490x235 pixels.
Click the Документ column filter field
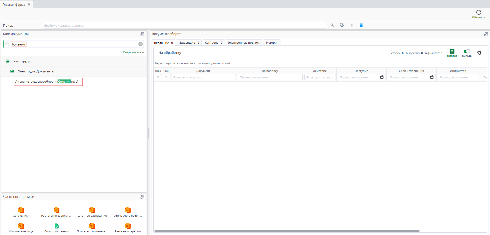[x=203, y=77]
